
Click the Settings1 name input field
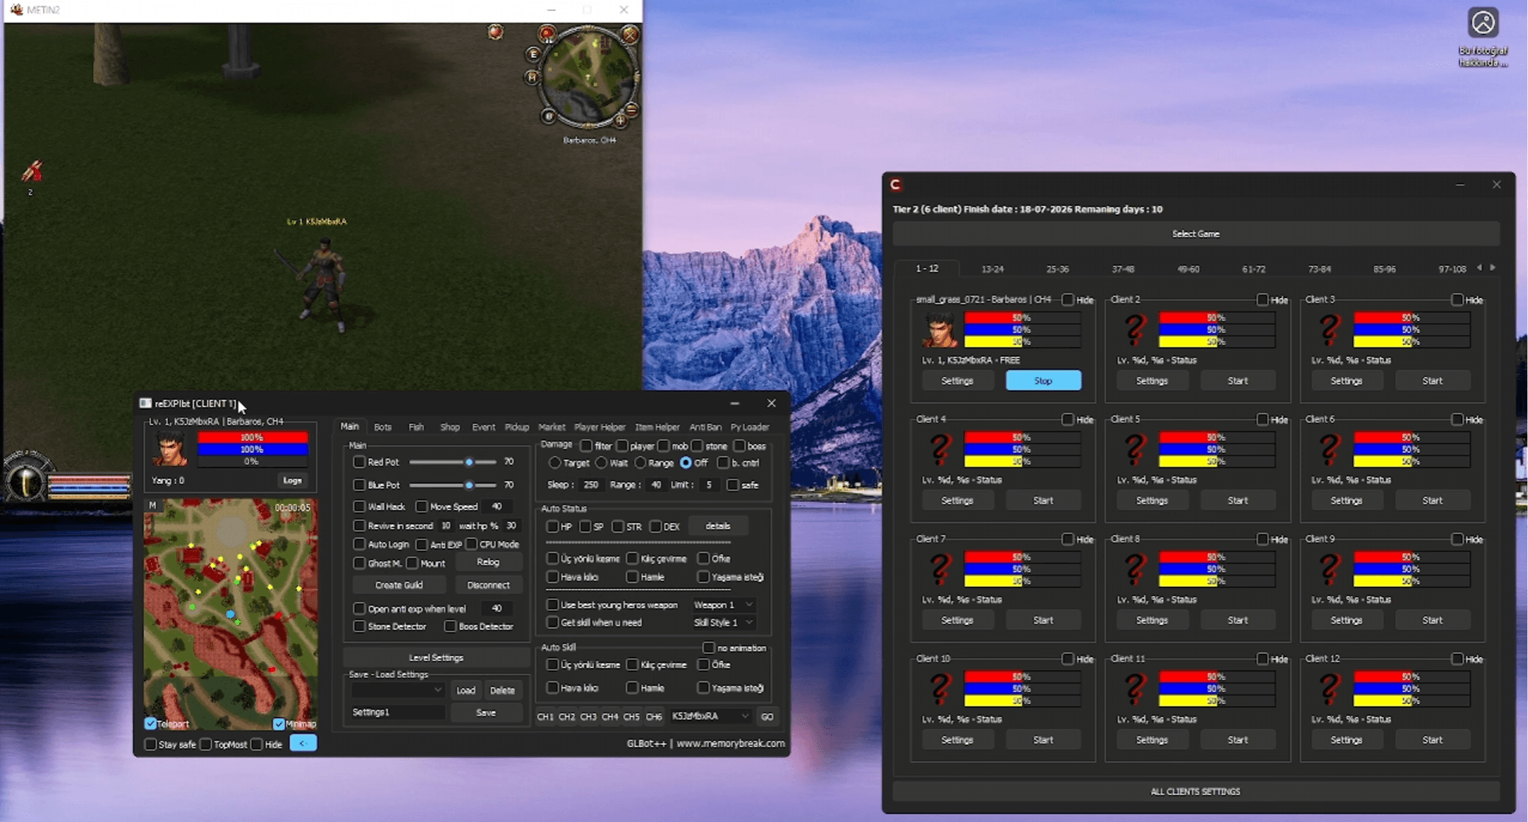point(397,713)
